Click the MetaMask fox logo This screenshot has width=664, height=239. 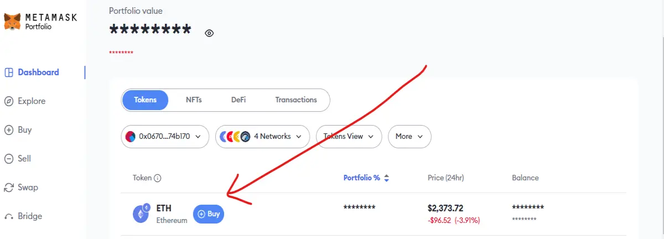(12, 22)
